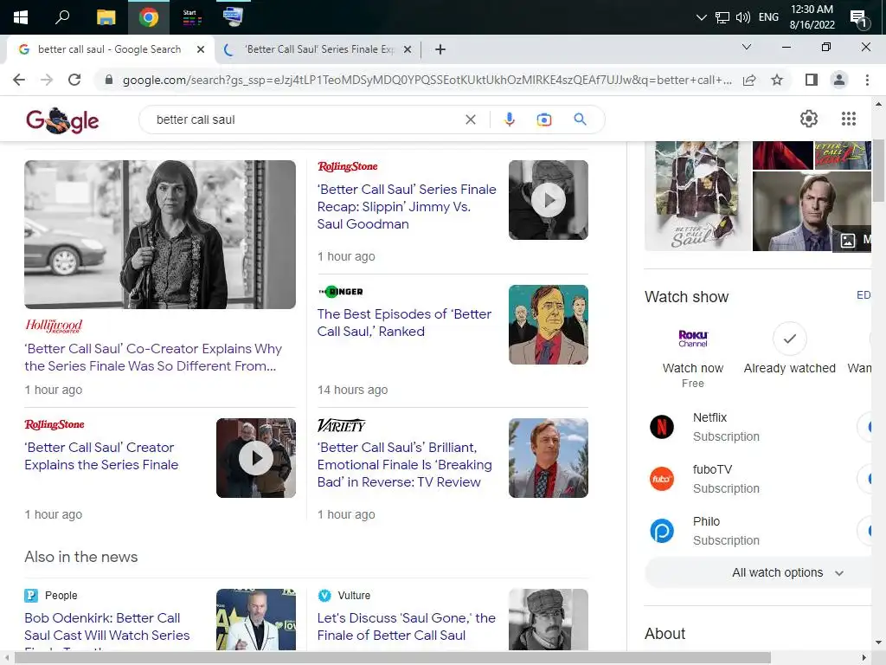Viewport: 886px width, 665px height.
Task: Open Variety Brilliant, Emotional Finale review
Action: pos(404,465)
